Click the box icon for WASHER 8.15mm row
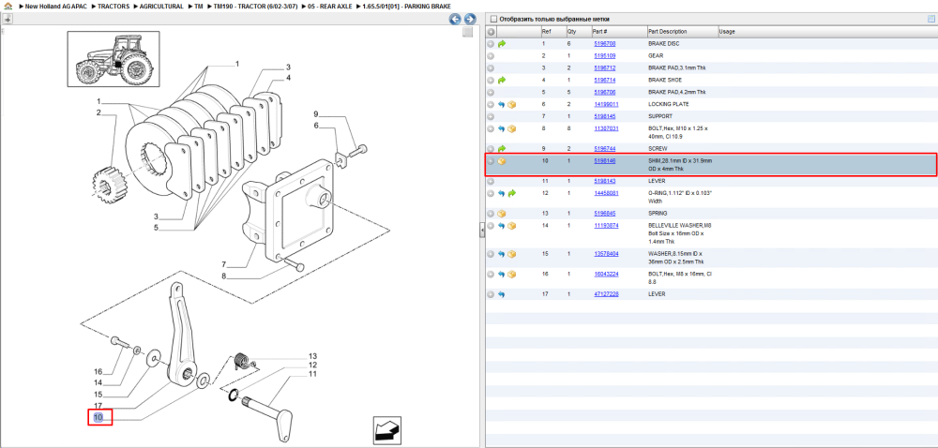 point(511,254)
